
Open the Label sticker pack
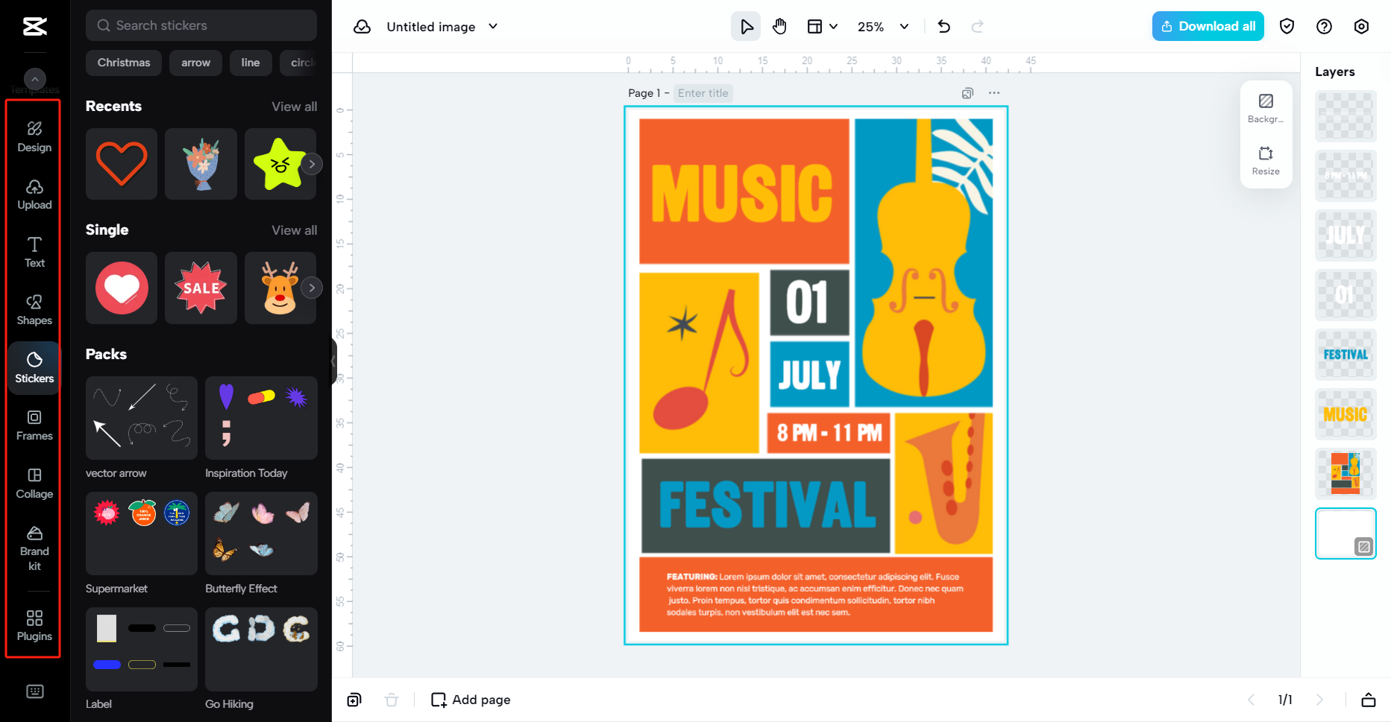coord(142,649)
